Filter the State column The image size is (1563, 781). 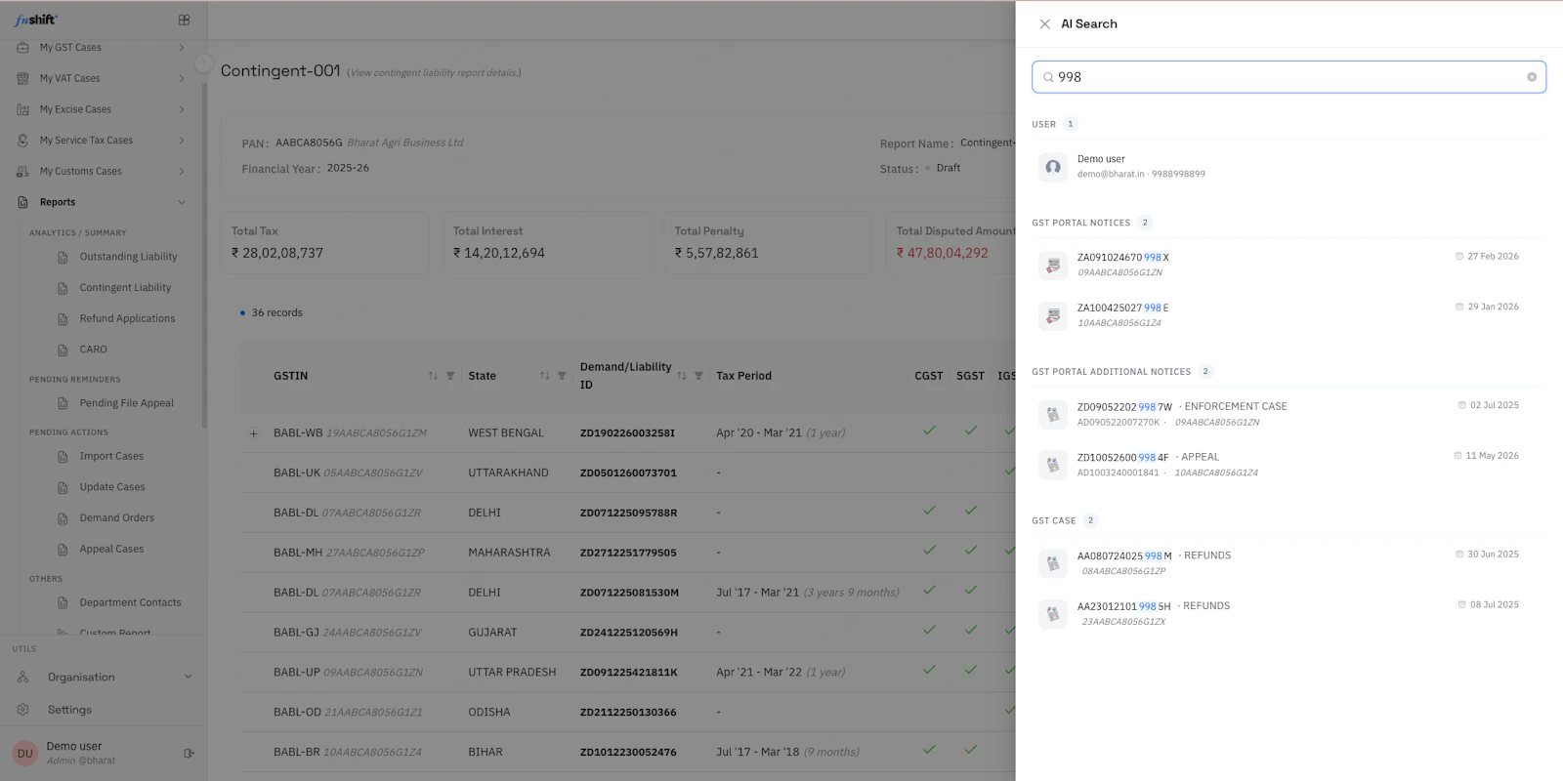pyautogui.click(x=562, y=376)
